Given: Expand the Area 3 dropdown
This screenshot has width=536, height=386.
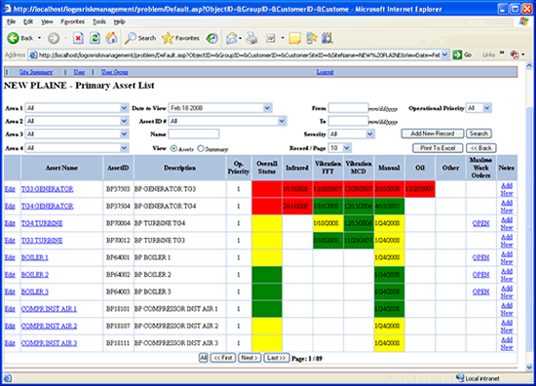Looking at the screenshot, I should (124, 134).
